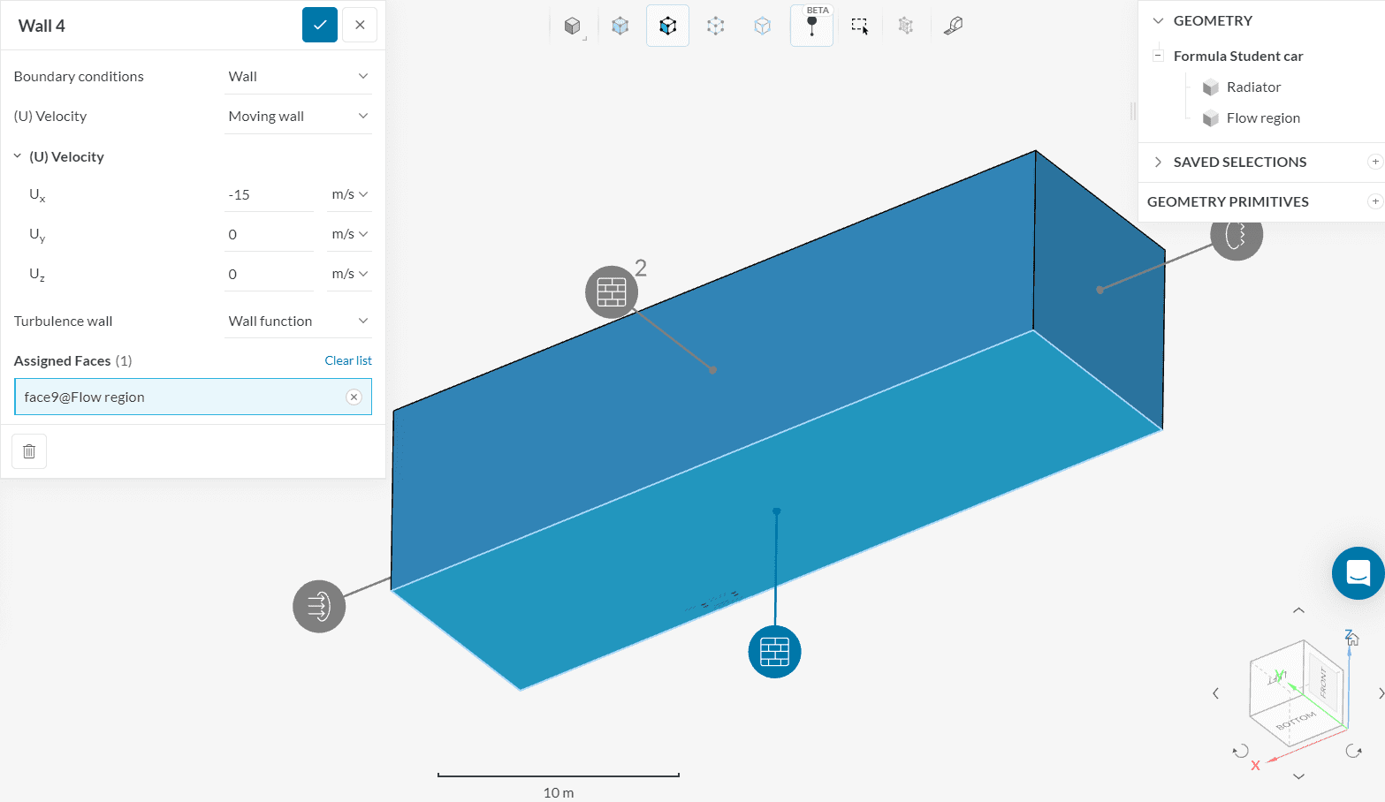1385x802 pixels.
Task: Click the Clear list link
Action: (x=348, y=360)
